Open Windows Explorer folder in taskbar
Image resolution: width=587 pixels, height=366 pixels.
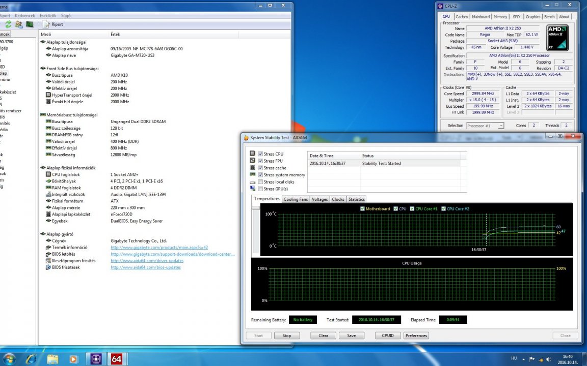click(x=53, y=359)
